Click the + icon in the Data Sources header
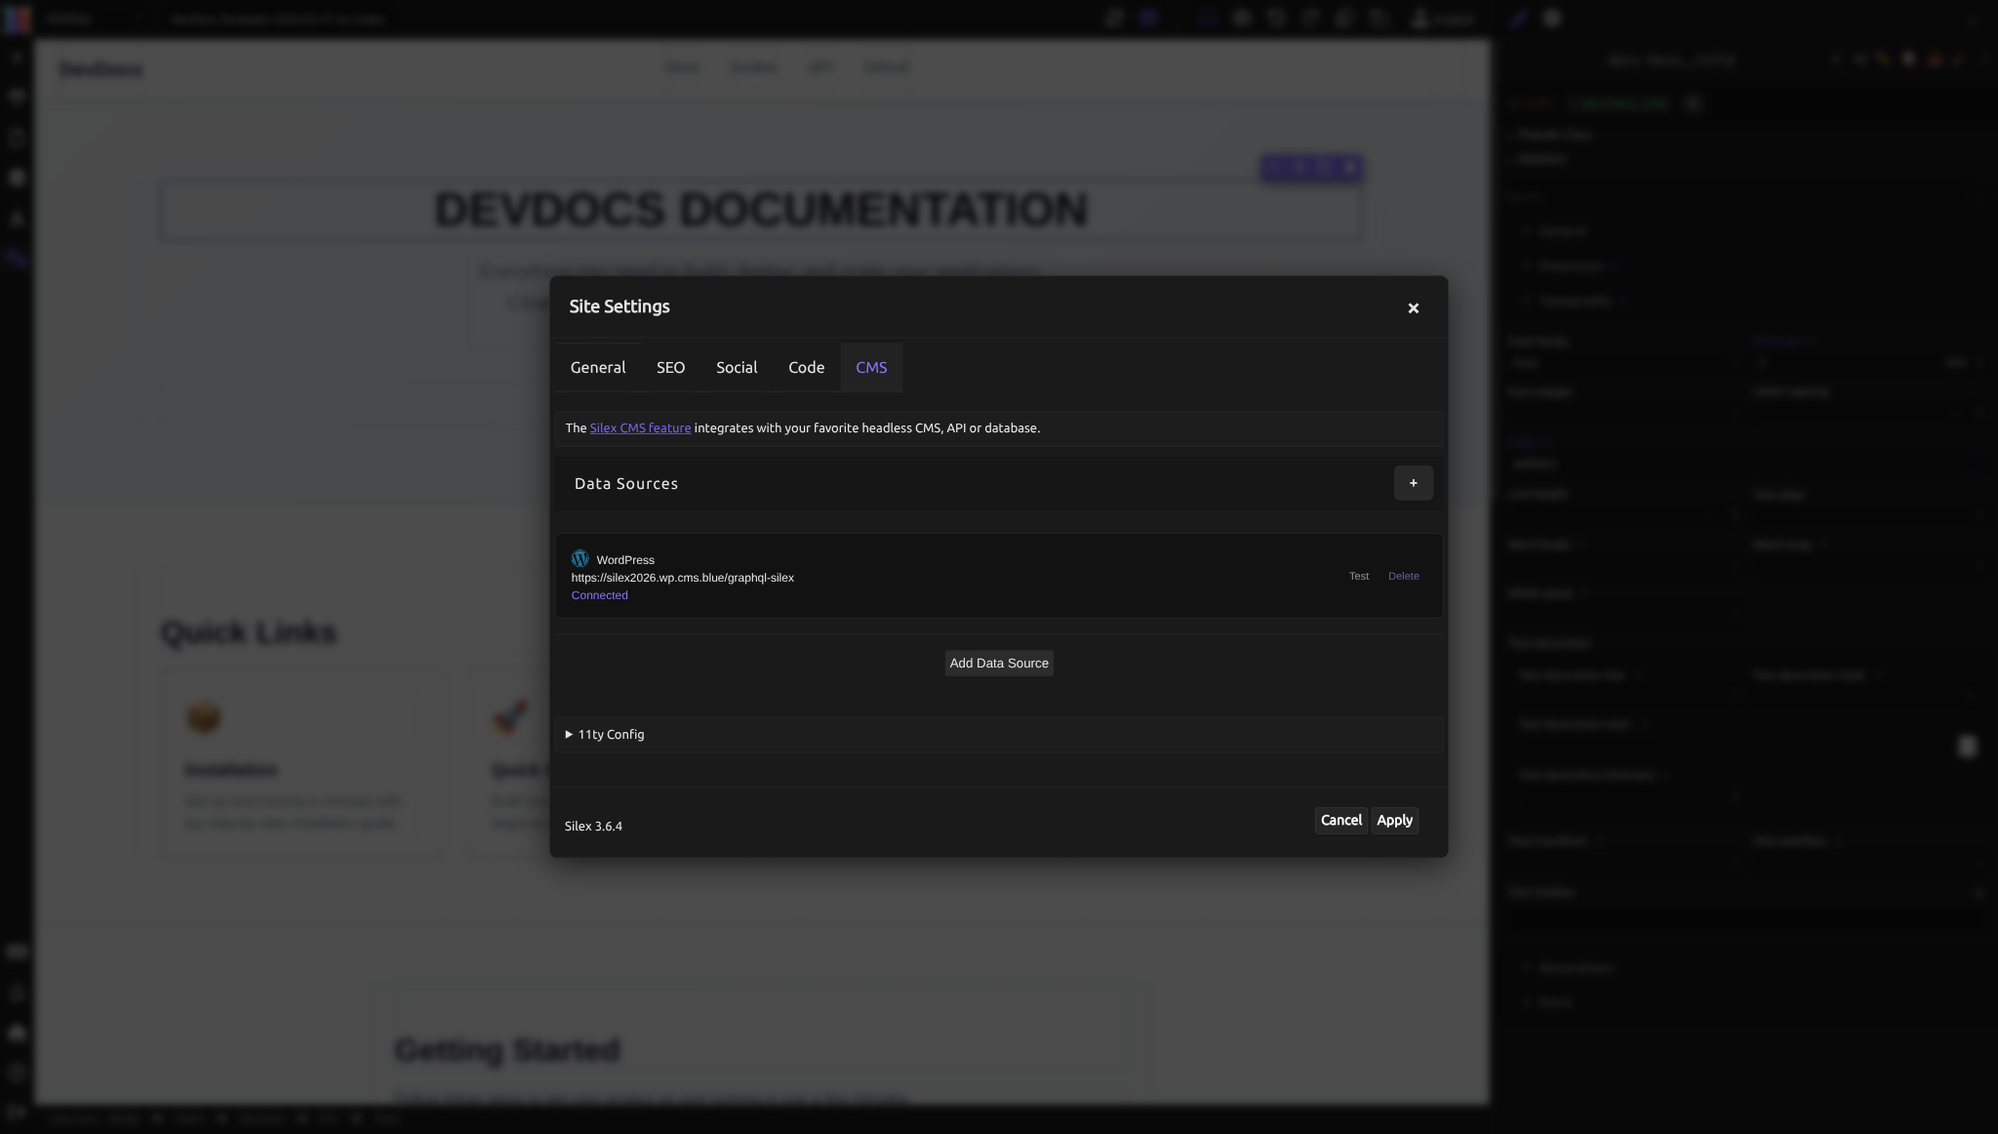1998x1134 pixels. 1412,482
